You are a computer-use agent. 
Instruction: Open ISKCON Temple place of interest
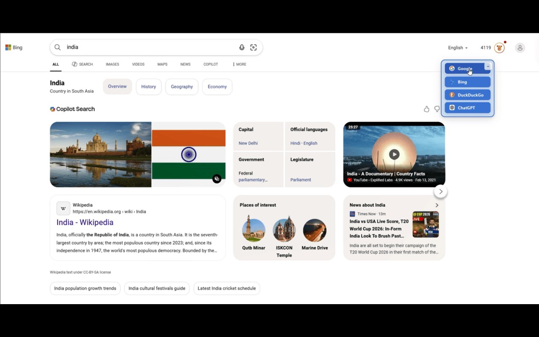click(x=284, y=237)
